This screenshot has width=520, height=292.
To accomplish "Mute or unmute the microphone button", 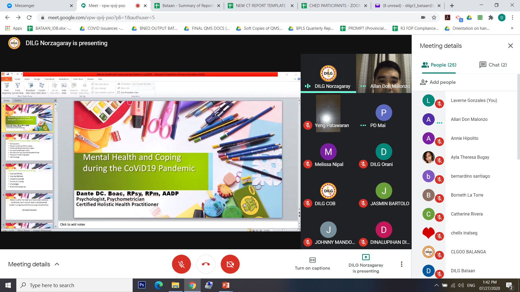I will [181, 264].
